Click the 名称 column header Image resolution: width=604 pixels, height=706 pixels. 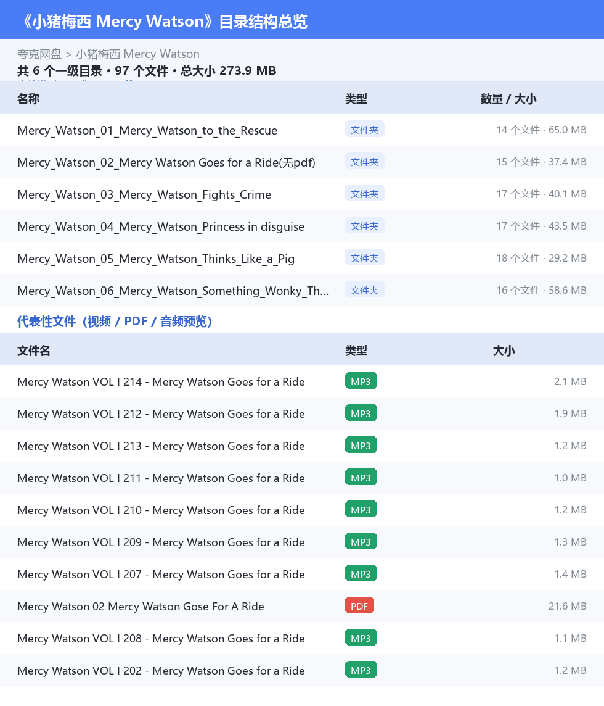point(28,99)
